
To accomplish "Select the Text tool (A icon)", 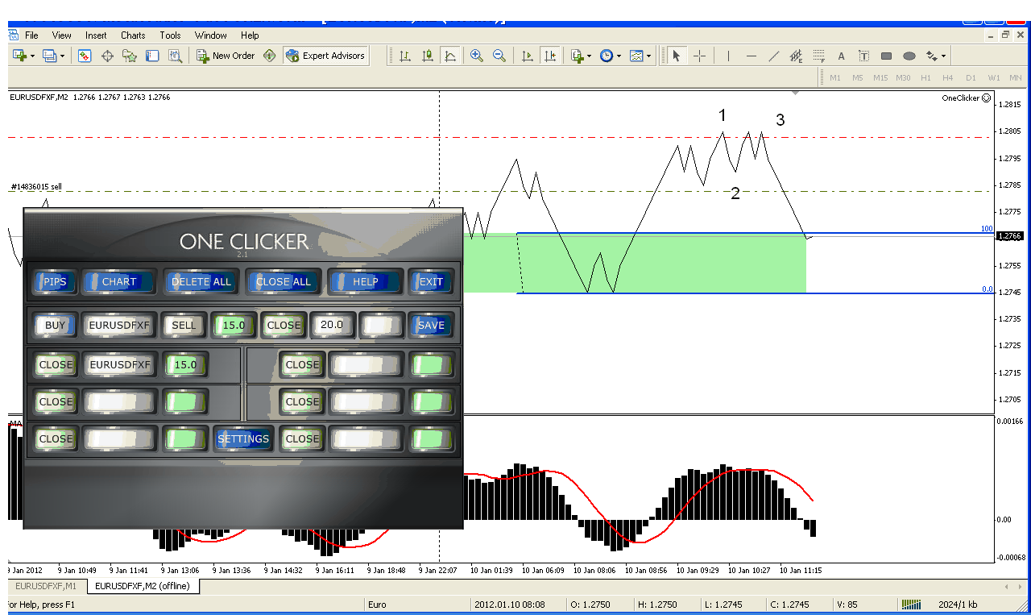I will [841, 56].
